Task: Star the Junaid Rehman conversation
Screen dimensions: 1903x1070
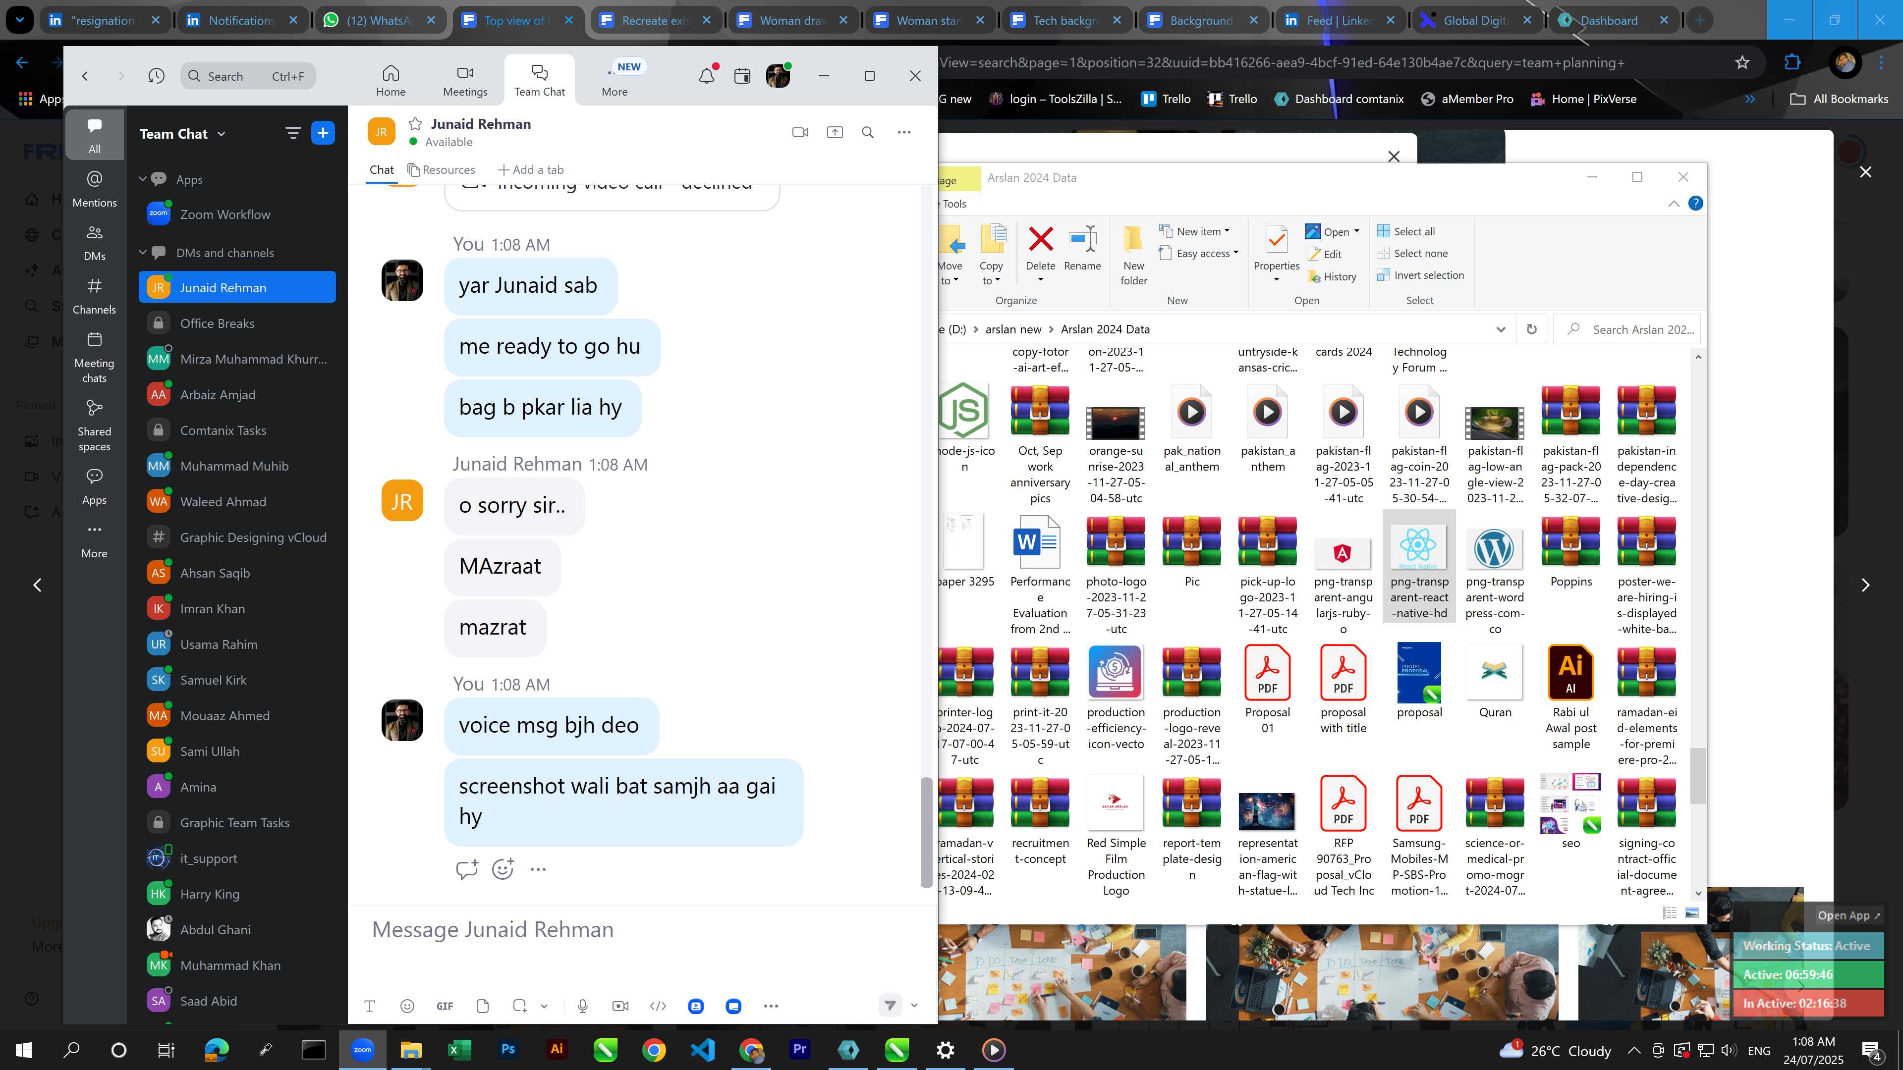Action: pos(415,124)
